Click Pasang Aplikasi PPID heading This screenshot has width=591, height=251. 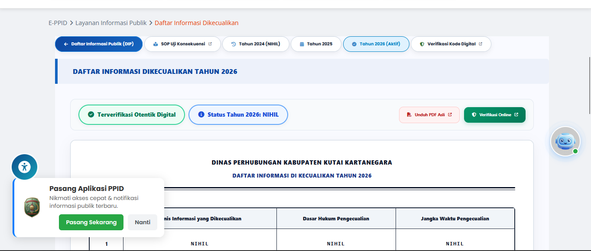tap(87, 189)
